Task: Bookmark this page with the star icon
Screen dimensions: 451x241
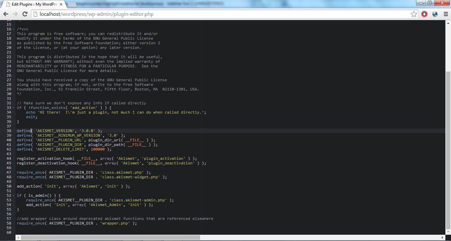Action: point(414,14)
